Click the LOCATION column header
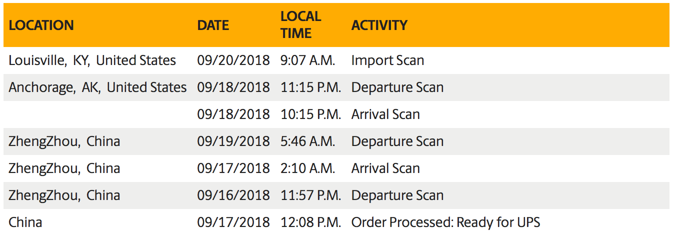Image resolution: width=680 pixels, height=243 pixels. pyautogui.click(x=41, y=25)
